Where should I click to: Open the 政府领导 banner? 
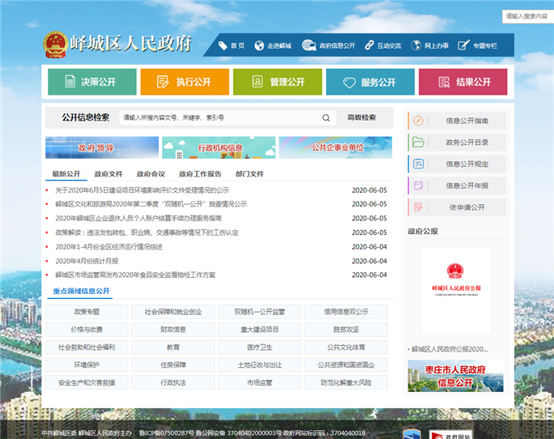pos(102,147)
